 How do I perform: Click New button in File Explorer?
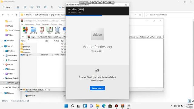7,7
